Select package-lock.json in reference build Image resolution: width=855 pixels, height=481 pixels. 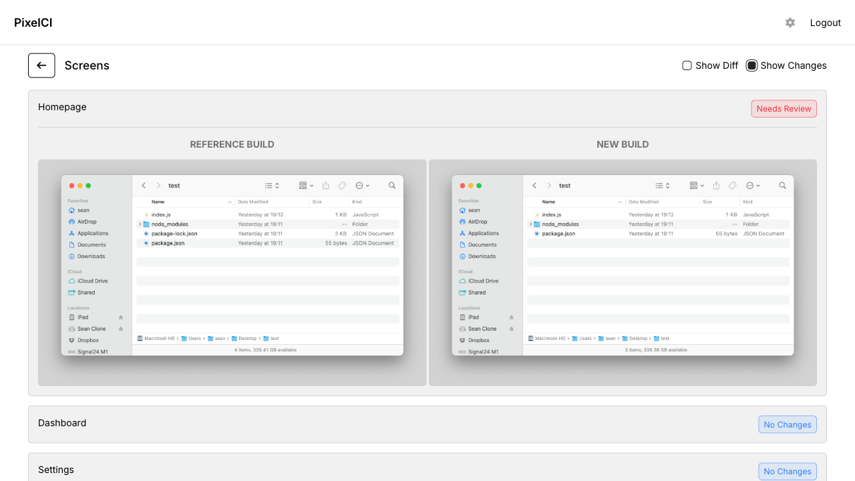(x=174, y=234)
